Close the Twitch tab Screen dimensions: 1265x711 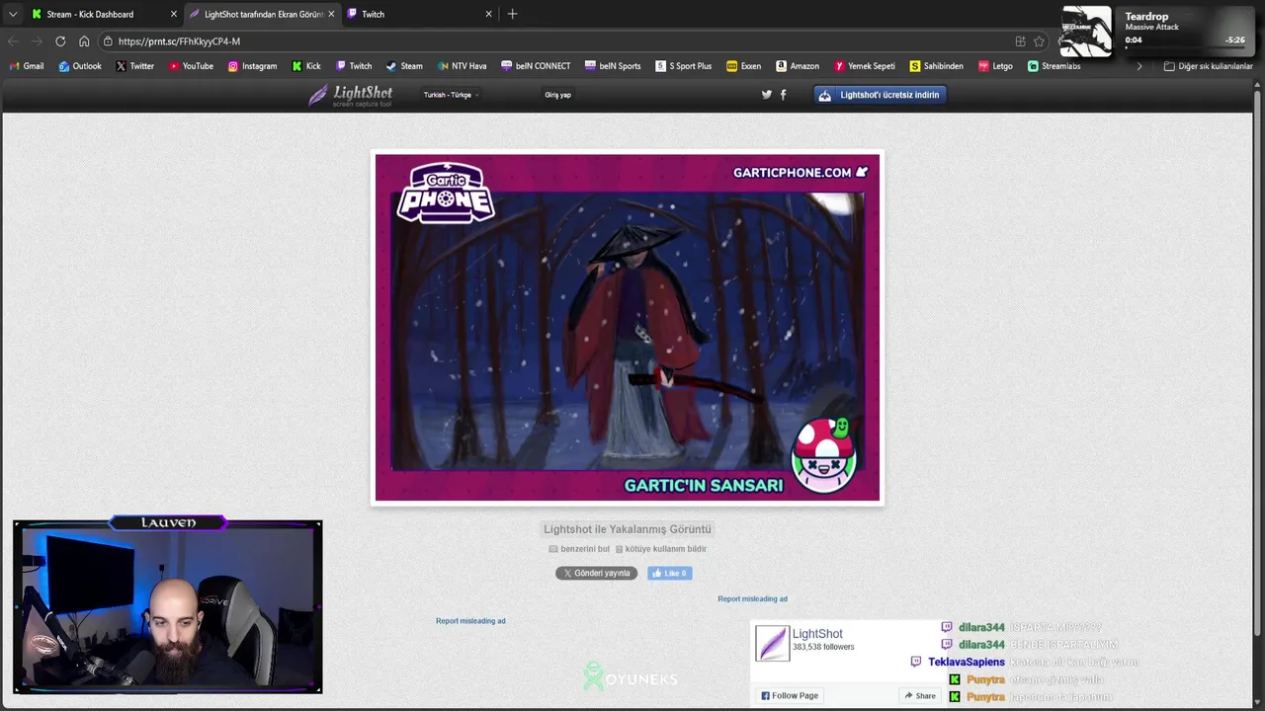click(x=488, y=14)
